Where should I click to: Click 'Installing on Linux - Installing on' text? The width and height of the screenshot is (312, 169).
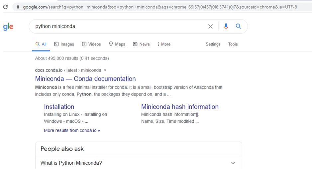pos(75,114)
